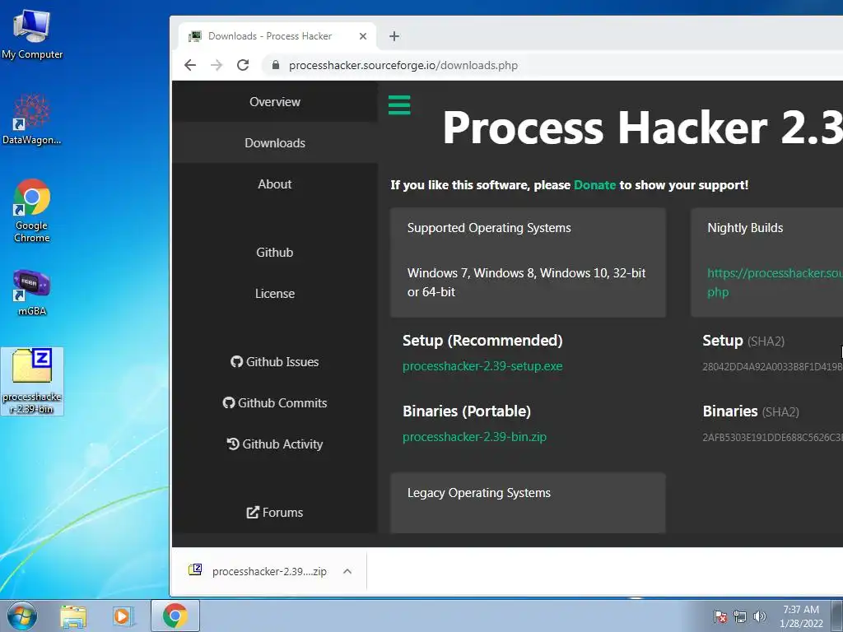Viewport: 843px width, 632px height.
Task: Click the Setup (Recommended) heading
Action: [x=482, y=340]
